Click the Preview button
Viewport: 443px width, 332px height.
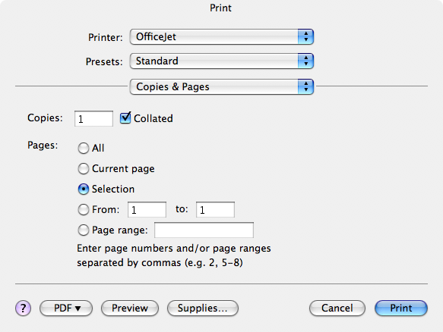130,308
